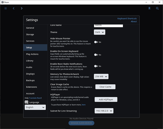Select the Storage settings tab
This screenshot has height=129, width=163.
pyautogui.click(x=35, y=34)
